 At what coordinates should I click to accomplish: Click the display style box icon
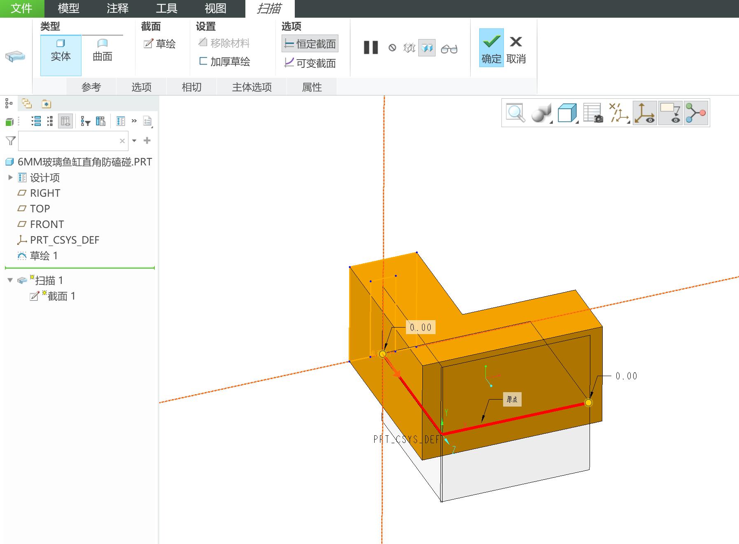567,113
